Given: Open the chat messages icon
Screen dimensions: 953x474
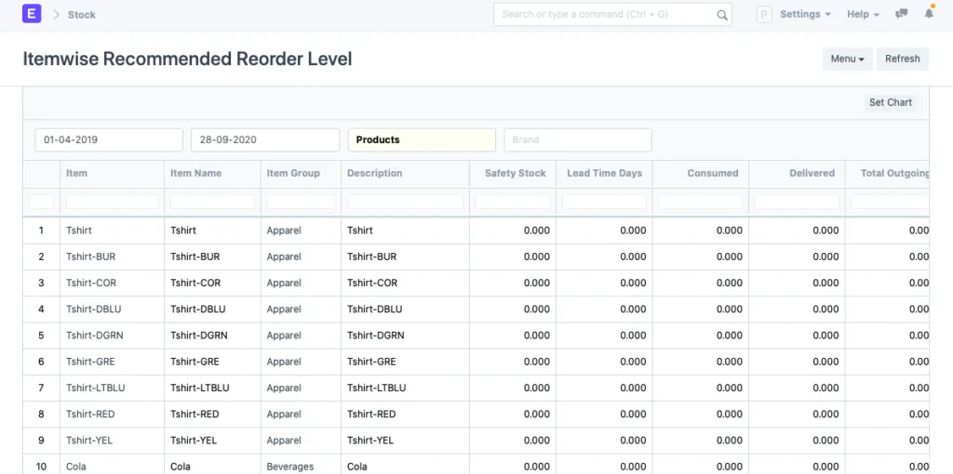Looking at the screenshot, I should click(x=901, y=14).
